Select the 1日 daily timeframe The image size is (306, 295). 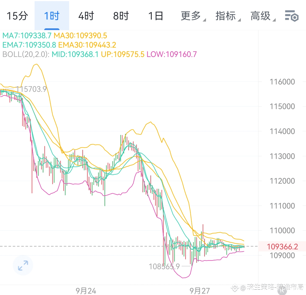[x=156, y=16]
